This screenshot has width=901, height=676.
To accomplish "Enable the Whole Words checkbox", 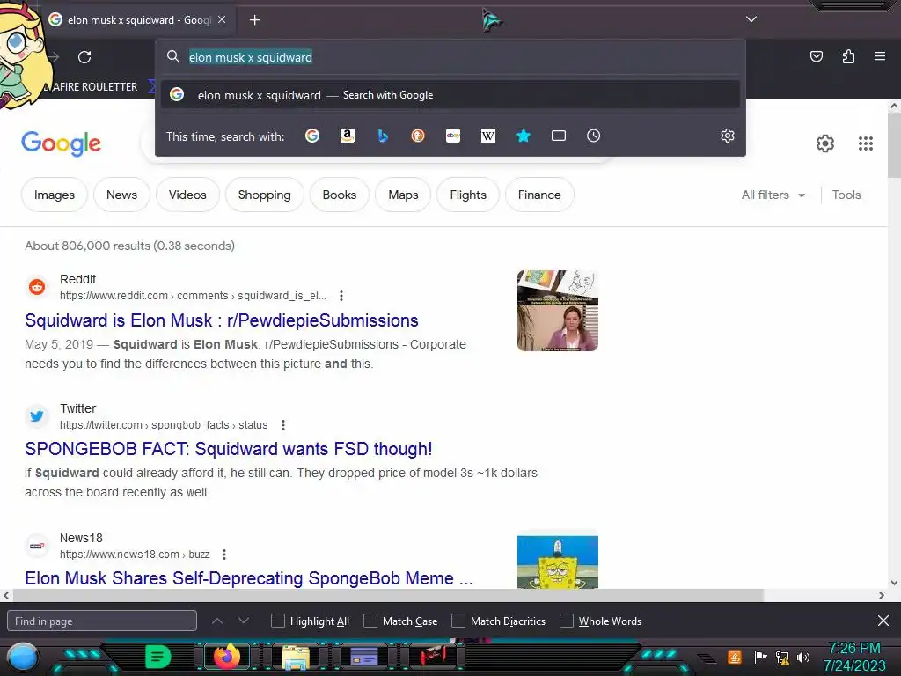I will [x=567, y=621].
